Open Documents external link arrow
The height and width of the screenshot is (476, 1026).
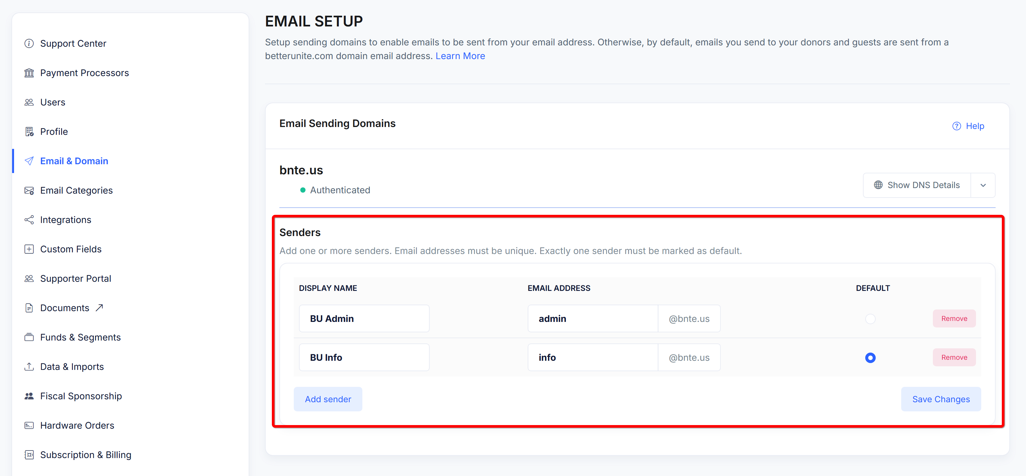(x=99, y=308)
